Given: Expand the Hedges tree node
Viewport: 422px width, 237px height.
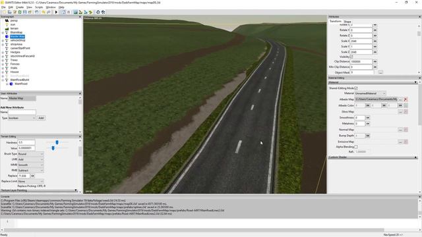Looking at the screenshot, I should click(3, 52).
